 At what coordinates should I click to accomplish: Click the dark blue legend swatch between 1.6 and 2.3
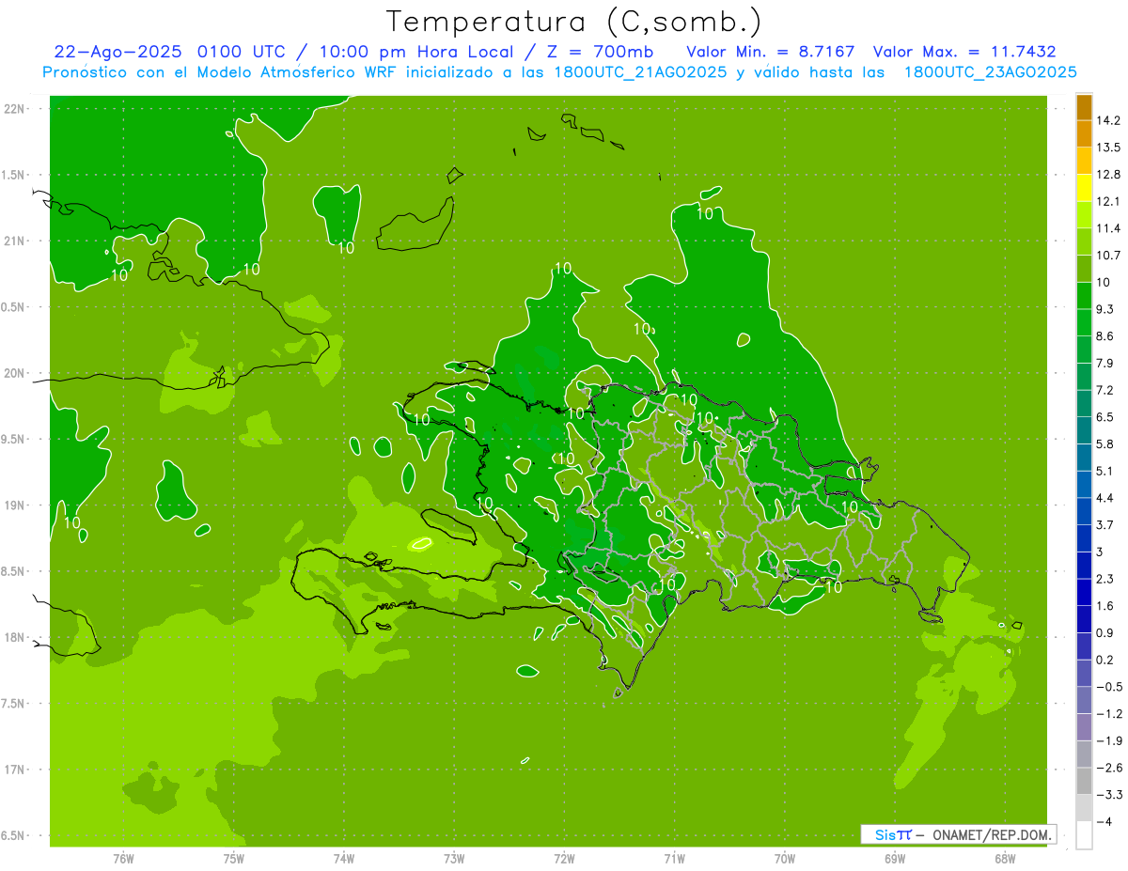[1084, 592]
